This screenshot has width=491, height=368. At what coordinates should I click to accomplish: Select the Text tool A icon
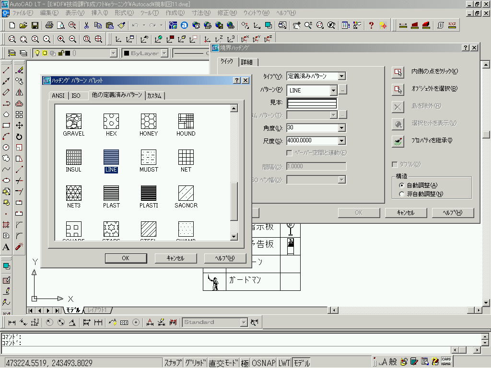pyautogui.click(x=6, y=247)
